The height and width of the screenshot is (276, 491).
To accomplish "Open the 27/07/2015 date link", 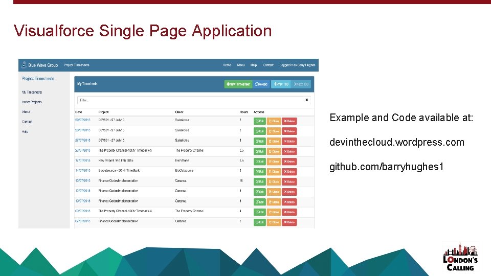I will (83, 141).
